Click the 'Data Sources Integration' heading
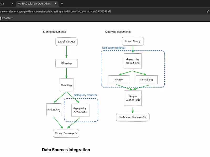The image size is (210, 157). click(x=66, y=150)
